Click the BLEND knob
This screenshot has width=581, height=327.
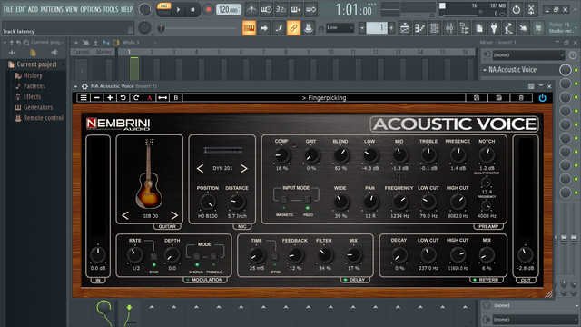(x=340, y=155)
